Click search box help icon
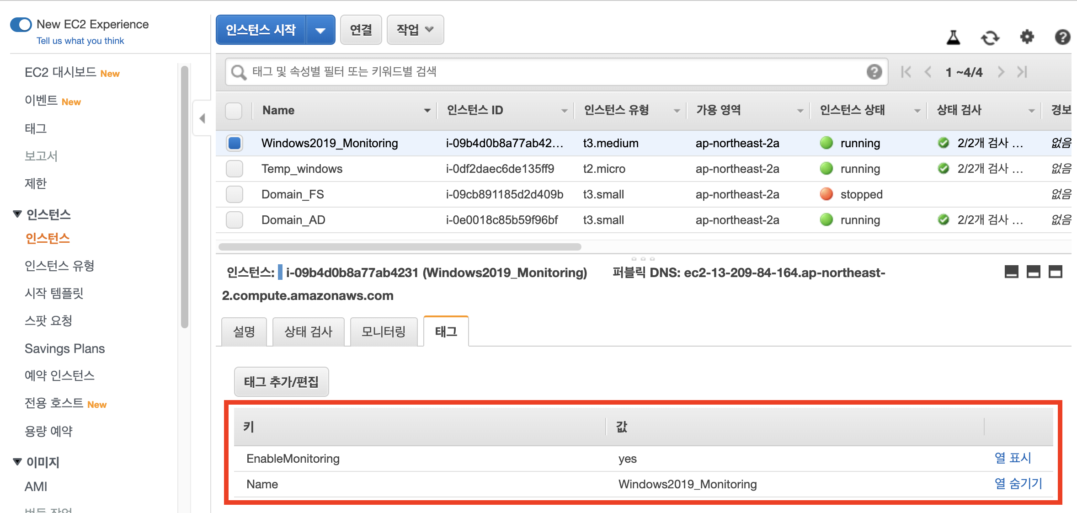Screen dimensions: 1077x513 click(874, 72)
